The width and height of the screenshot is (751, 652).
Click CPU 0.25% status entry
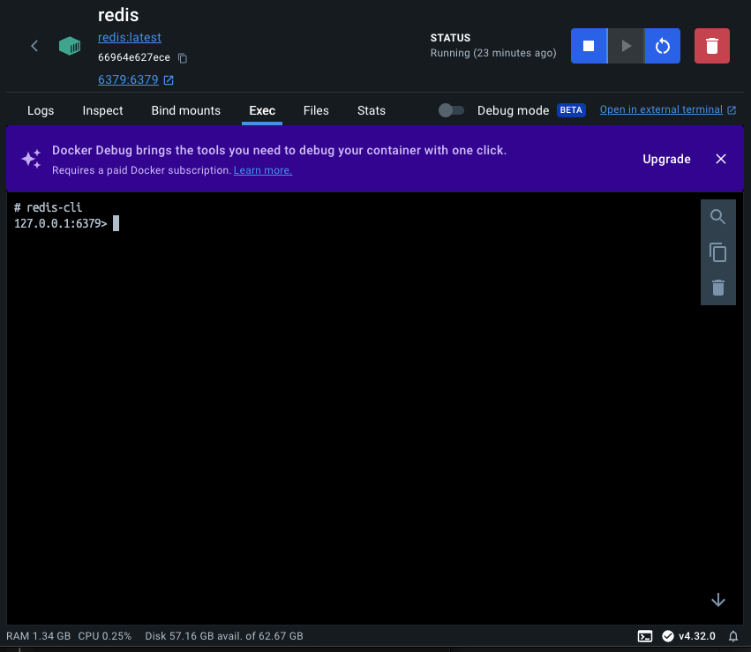[x=104, y=636]
